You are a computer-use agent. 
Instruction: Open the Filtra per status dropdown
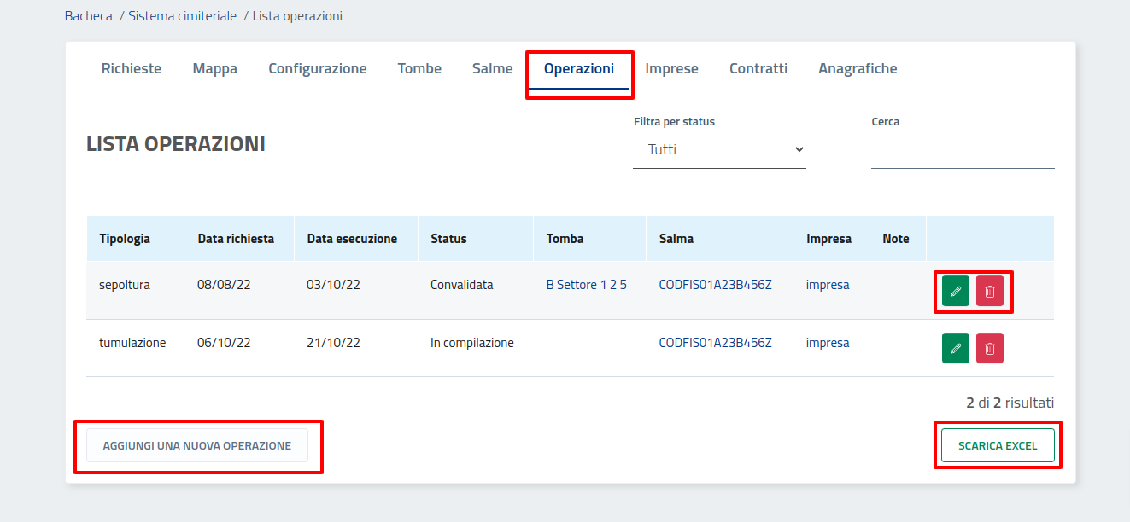(x=719, y=150)
